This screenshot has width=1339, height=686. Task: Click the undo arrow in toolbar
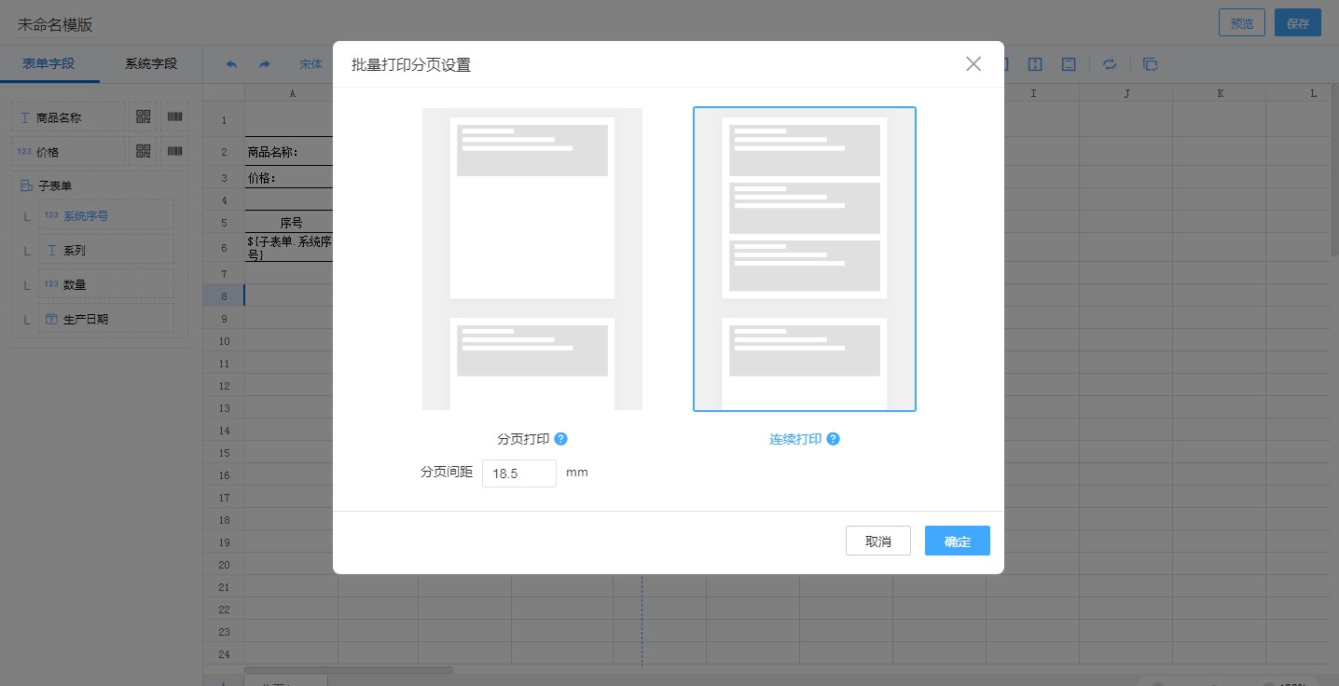[x=231, y=64]
